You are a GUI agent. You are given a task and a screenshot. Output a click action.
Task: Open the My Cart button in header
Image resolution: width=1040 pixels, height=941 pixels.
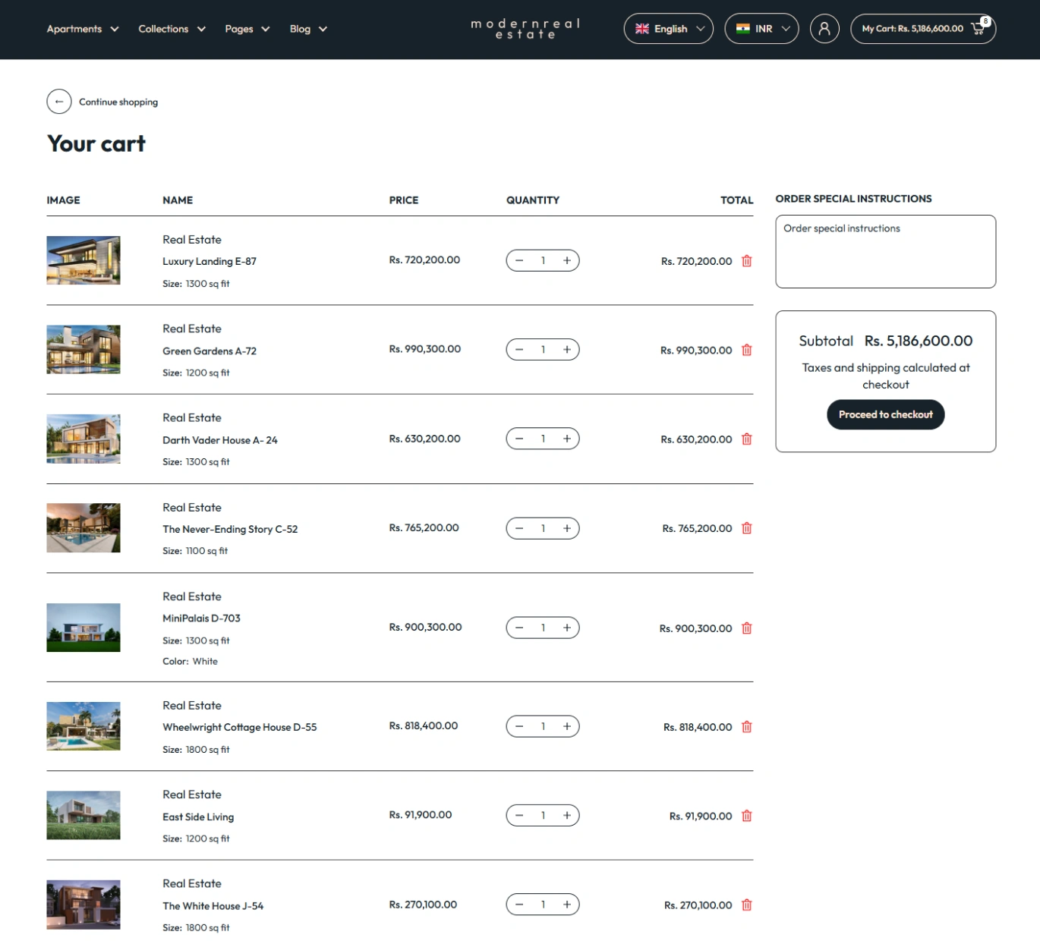pos(922,29)
